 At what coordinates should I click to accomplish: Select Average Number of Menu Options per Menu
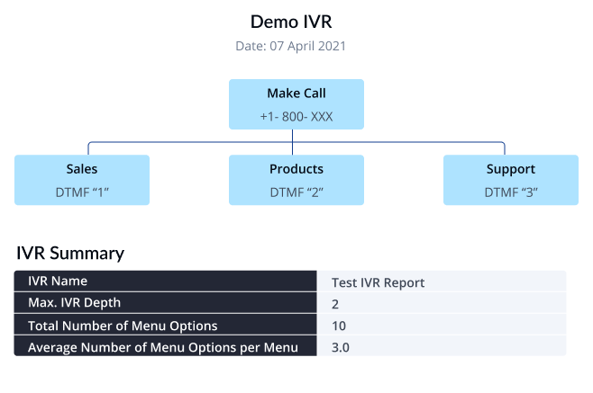165,346
